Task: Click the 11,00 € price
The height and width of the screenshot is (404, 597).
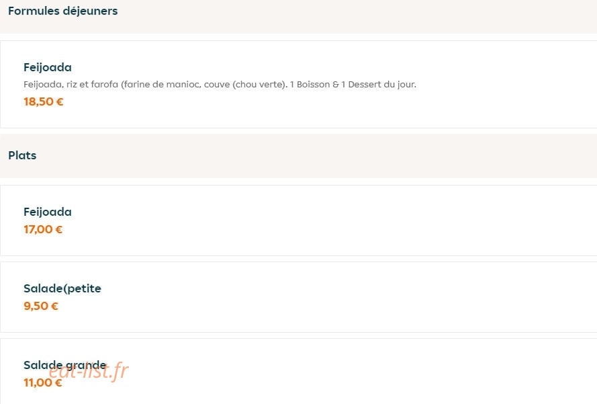Action: coord(43,382)
